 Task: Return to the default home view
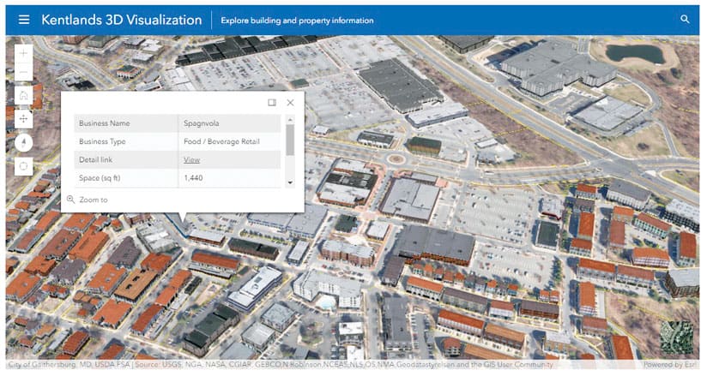point(23,95)
